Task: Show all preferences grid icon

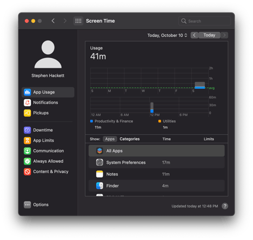Action: (x=78, y=21)
